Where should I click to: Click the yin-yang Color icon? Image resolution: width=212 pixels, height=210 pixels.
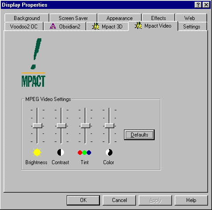[109, 152]
